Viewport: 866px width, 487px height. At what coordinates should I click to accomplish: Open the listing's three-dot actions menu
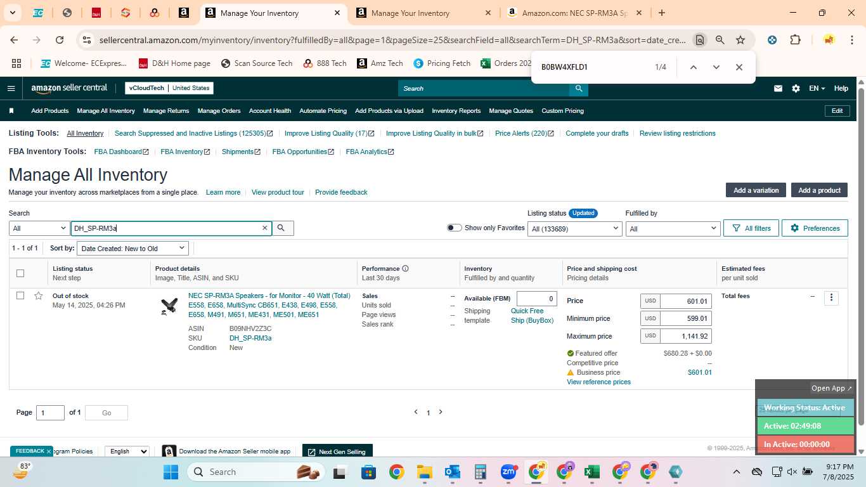tap(831, 298)
